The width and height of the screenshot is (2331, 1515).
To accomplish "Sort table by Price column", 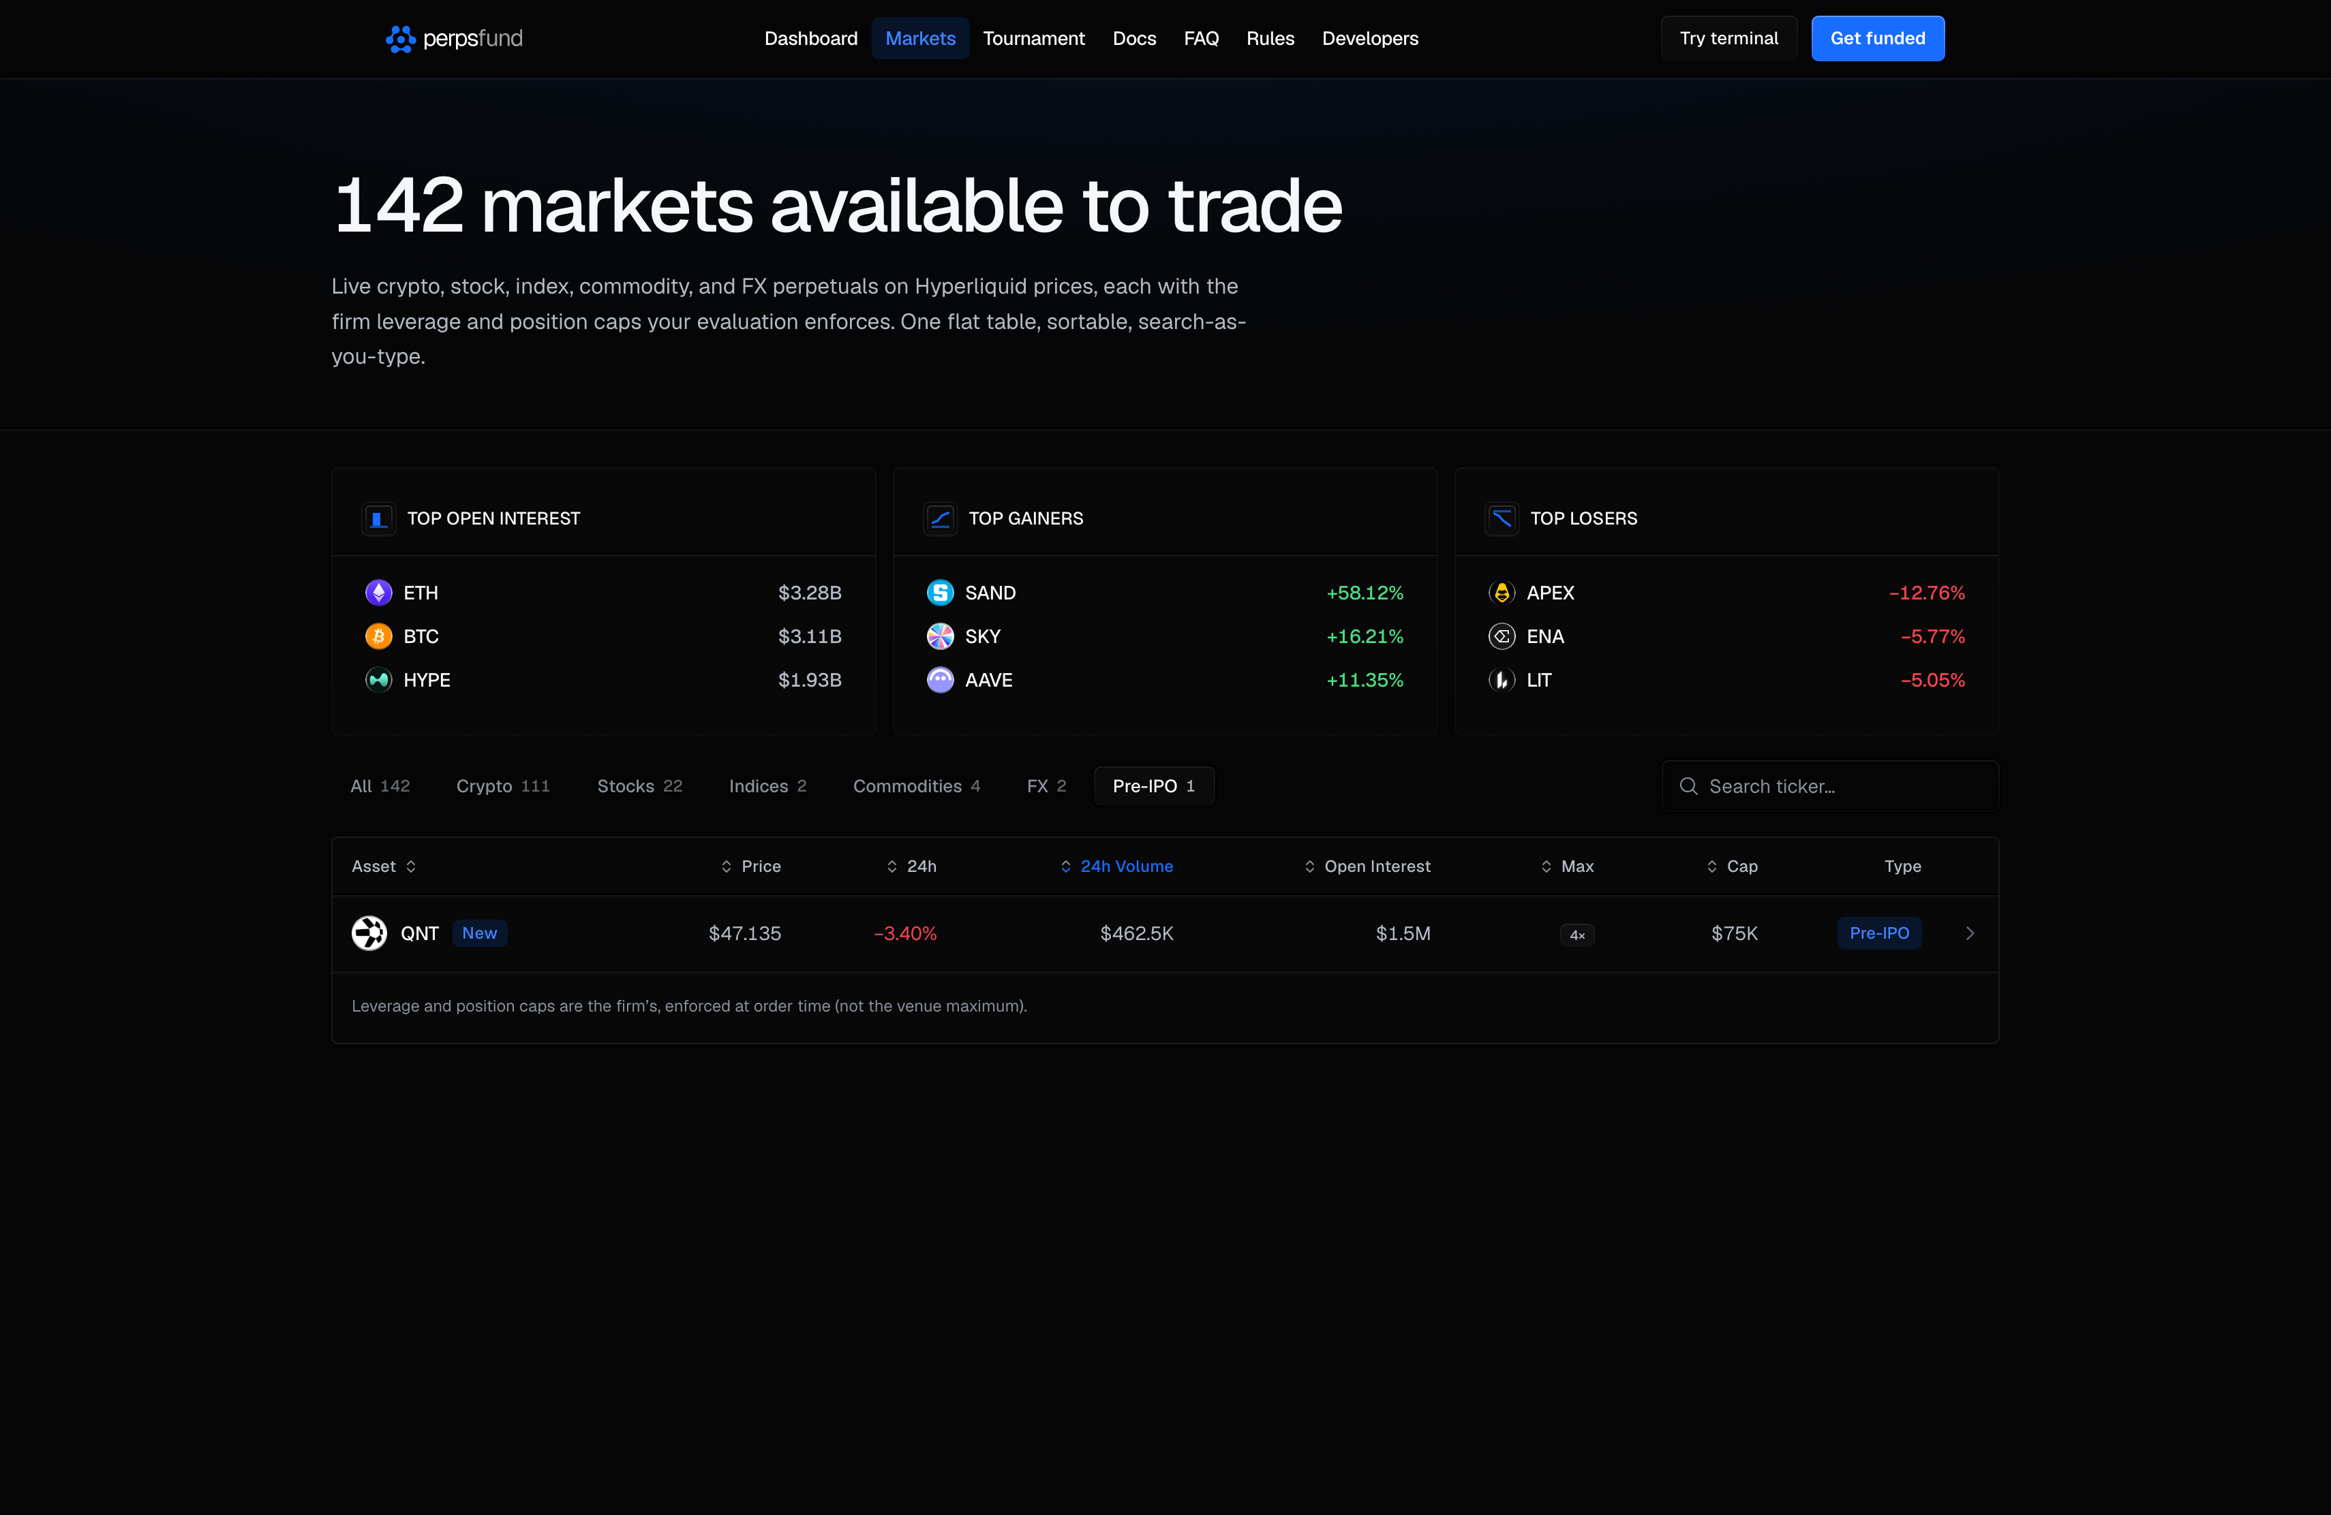I will click(751, 866).
